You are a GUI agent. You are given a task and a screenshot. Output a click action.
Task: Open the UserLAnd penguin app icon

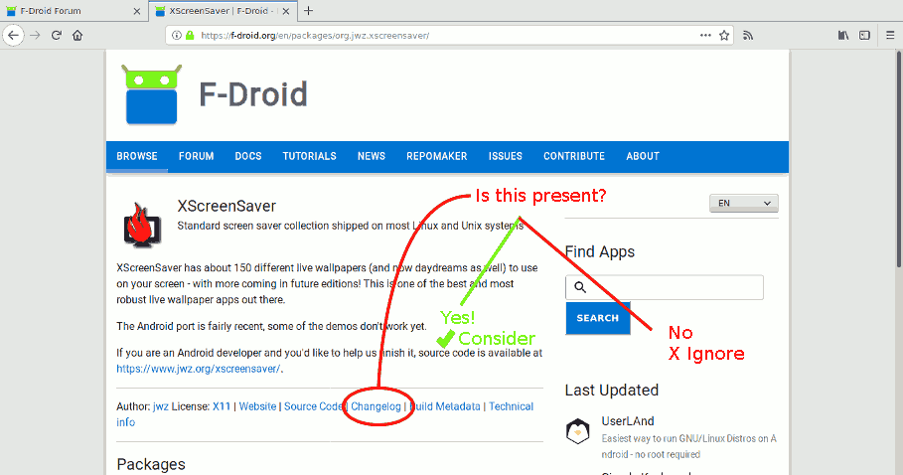coord(577,432)
